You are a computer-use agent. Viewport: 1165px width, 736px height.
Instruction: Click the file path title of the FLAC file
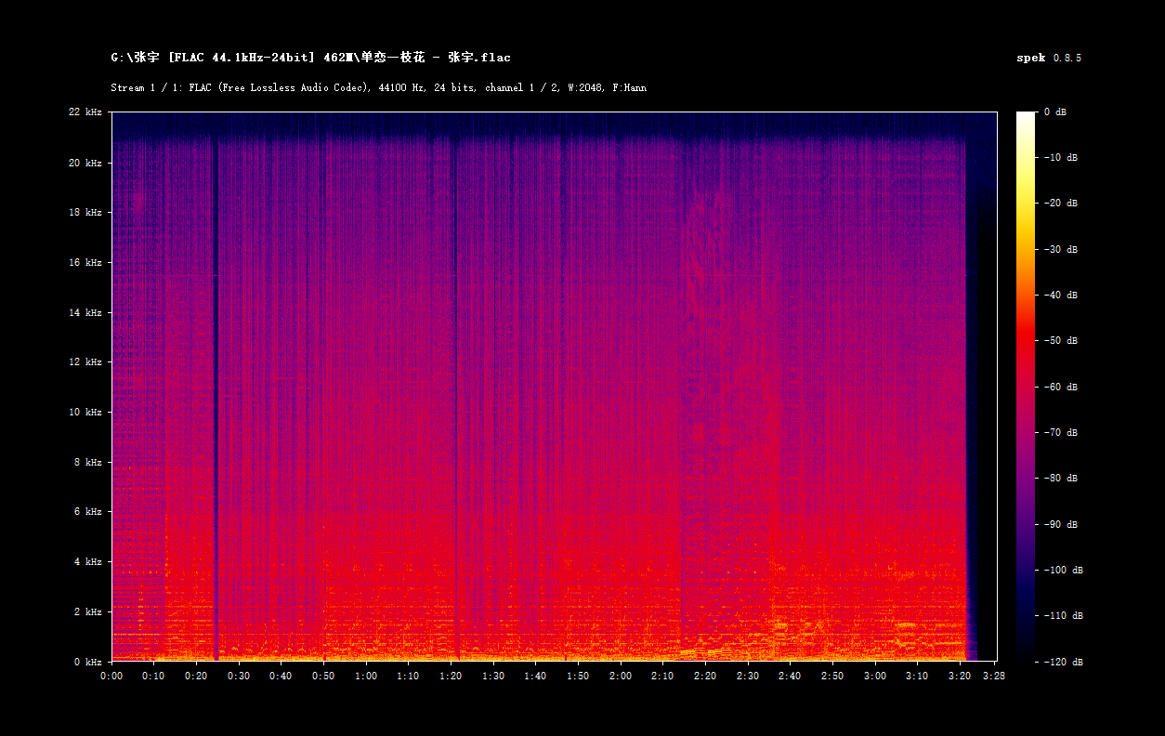click(310, 58)
